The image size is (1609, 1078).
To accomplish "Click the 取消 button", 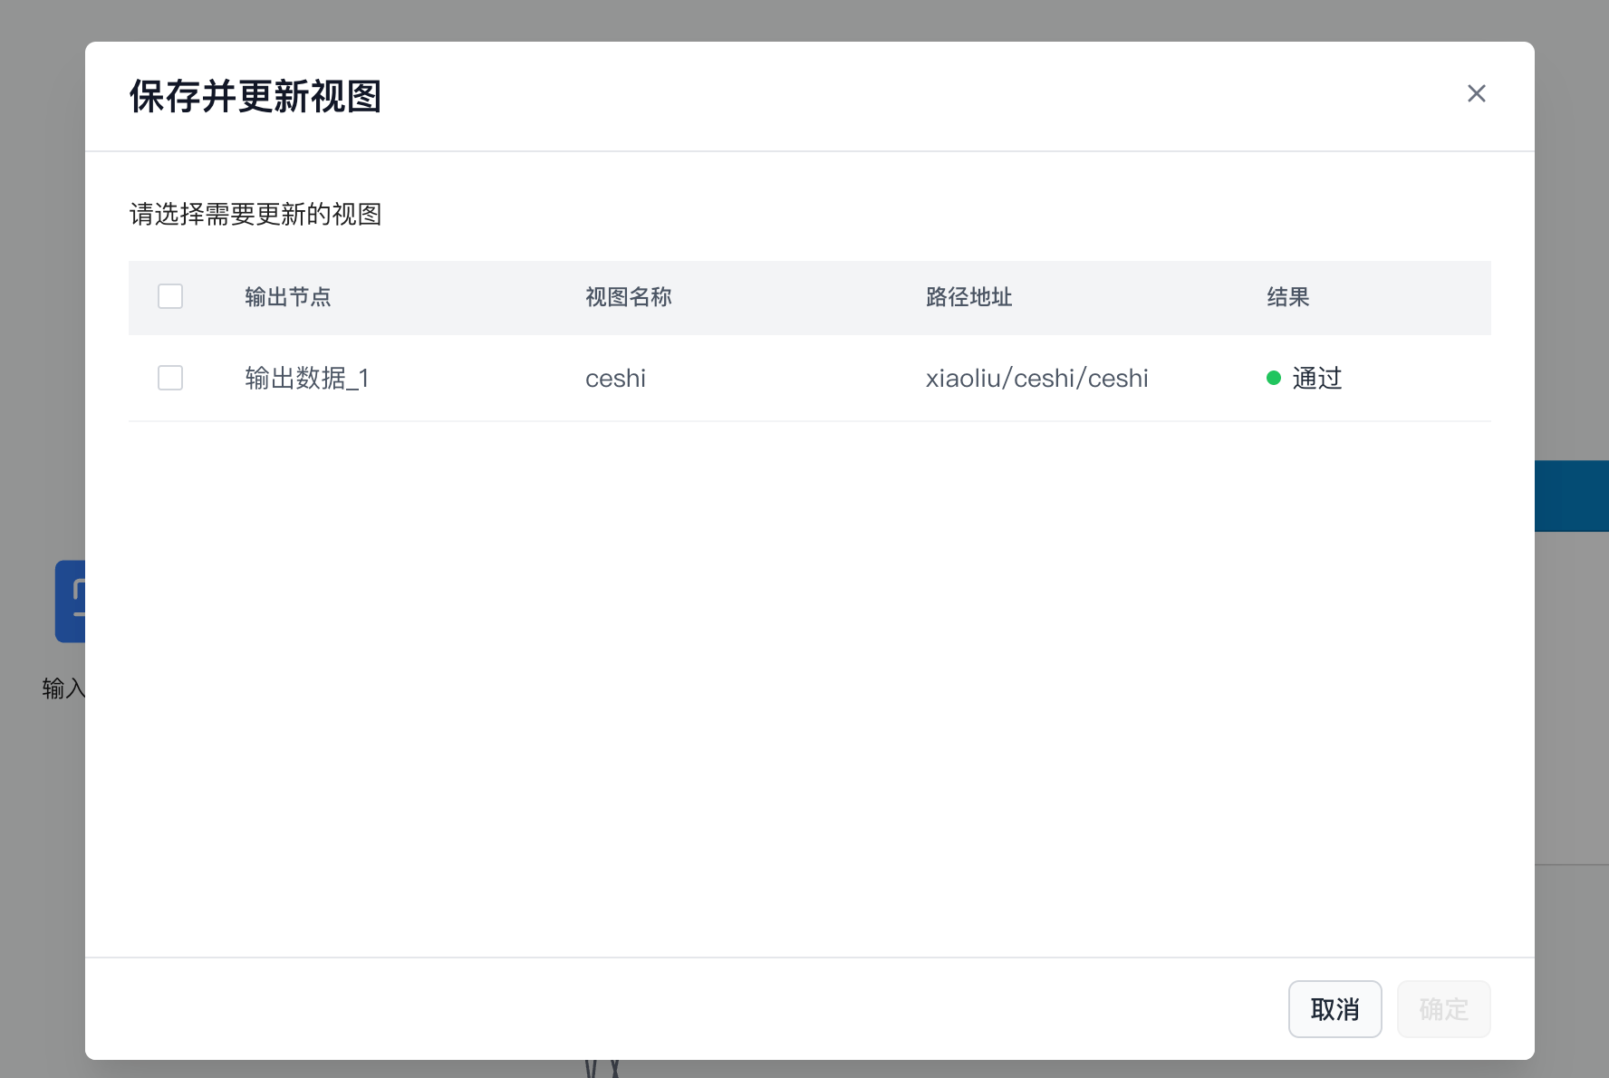I will [1334, 1009].
